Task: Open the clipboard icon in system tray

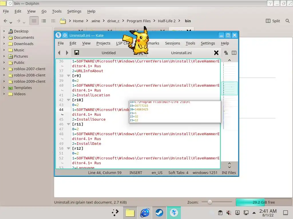Action: click(220, 212)
